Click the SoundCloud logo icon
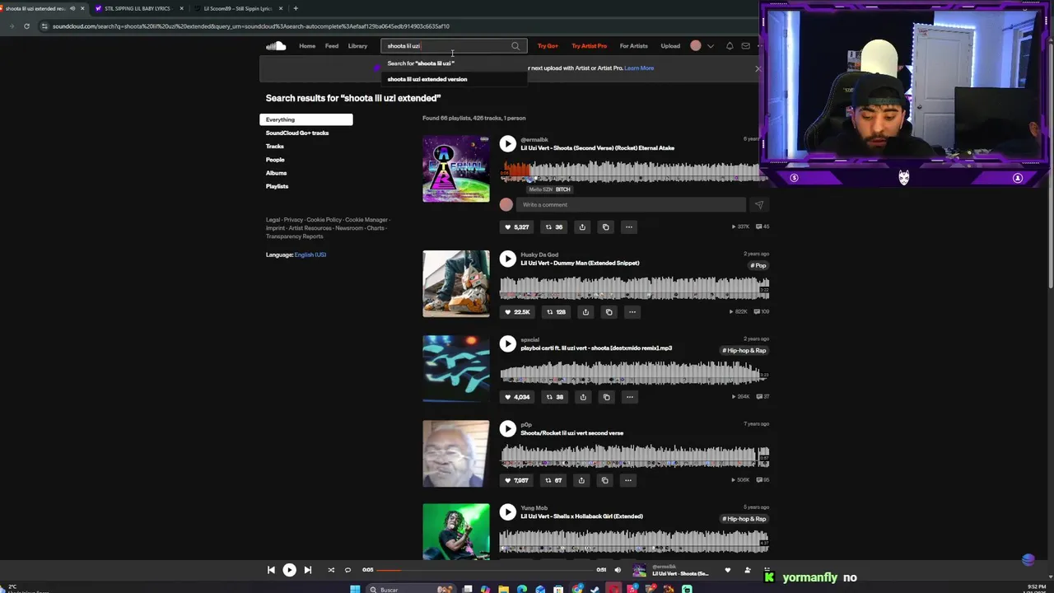Image resolution: width=1054 pixels, height=593 pixels. 276,46
